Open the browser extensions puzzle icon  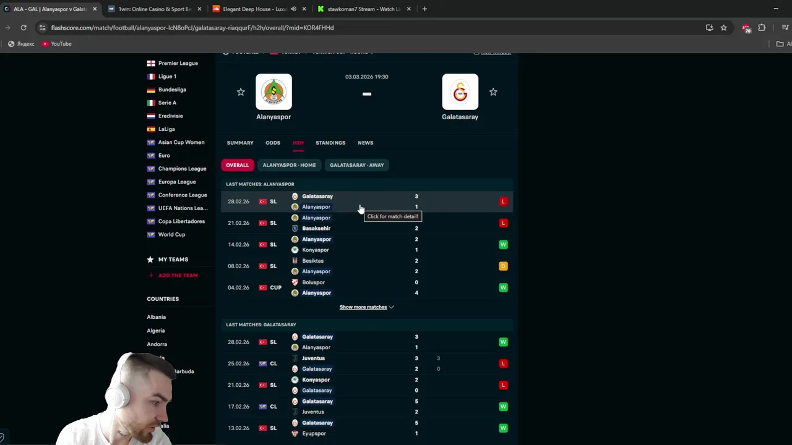(762, 28)
